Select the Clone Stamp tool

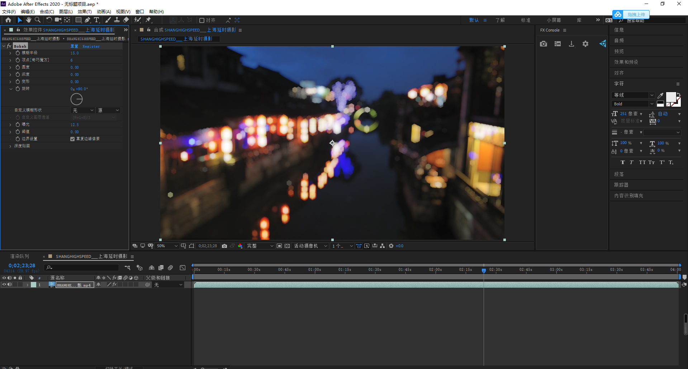click(117, 20)
